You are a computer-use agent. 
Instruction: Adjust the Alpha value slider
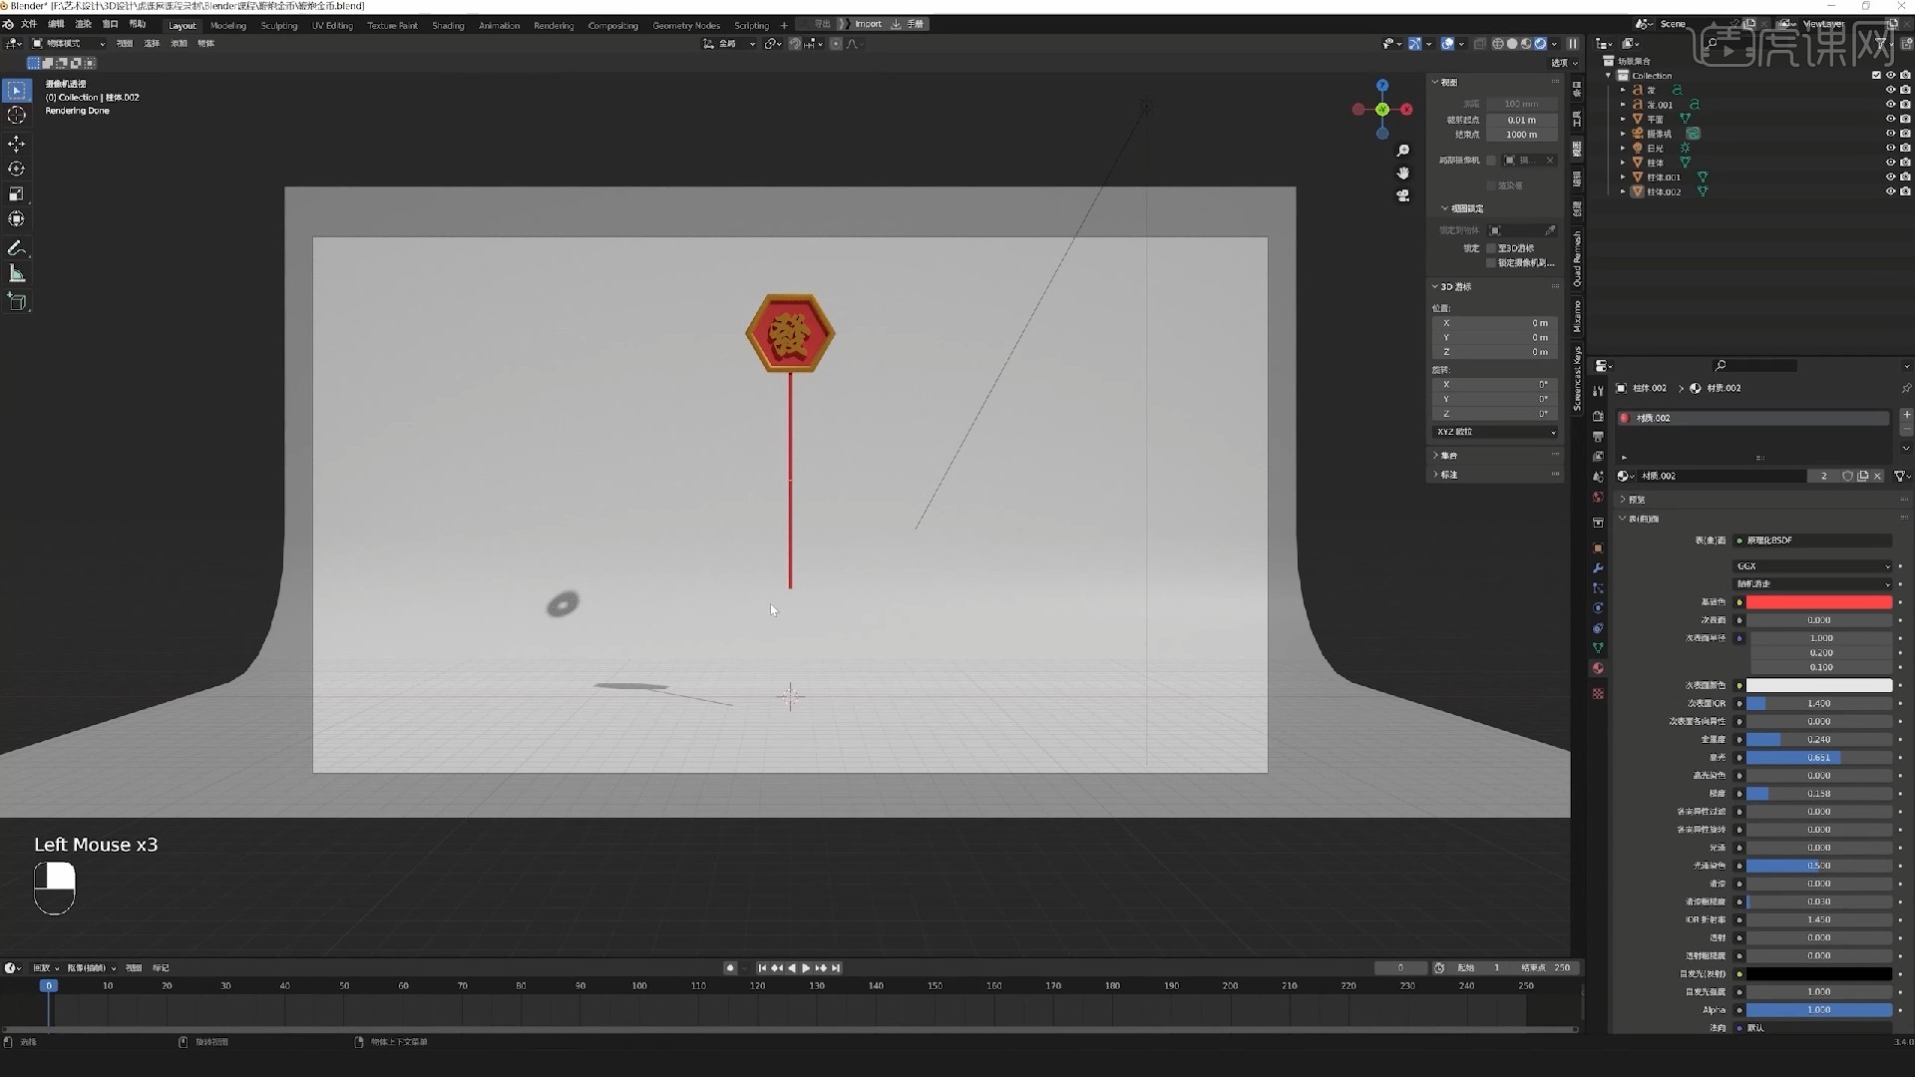pos(1818,1010)
